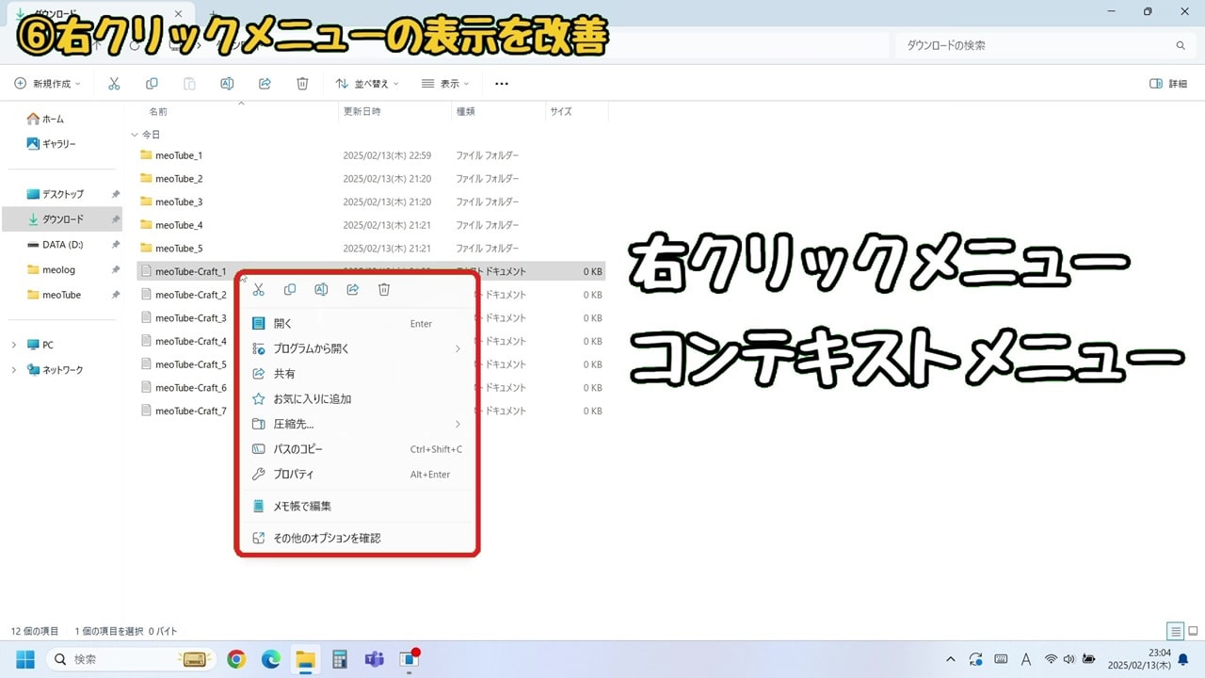Viewport: 1205px width, 678px height.
Task: Open Microsoft Edge from the taskbar
Action: [270, 659]
